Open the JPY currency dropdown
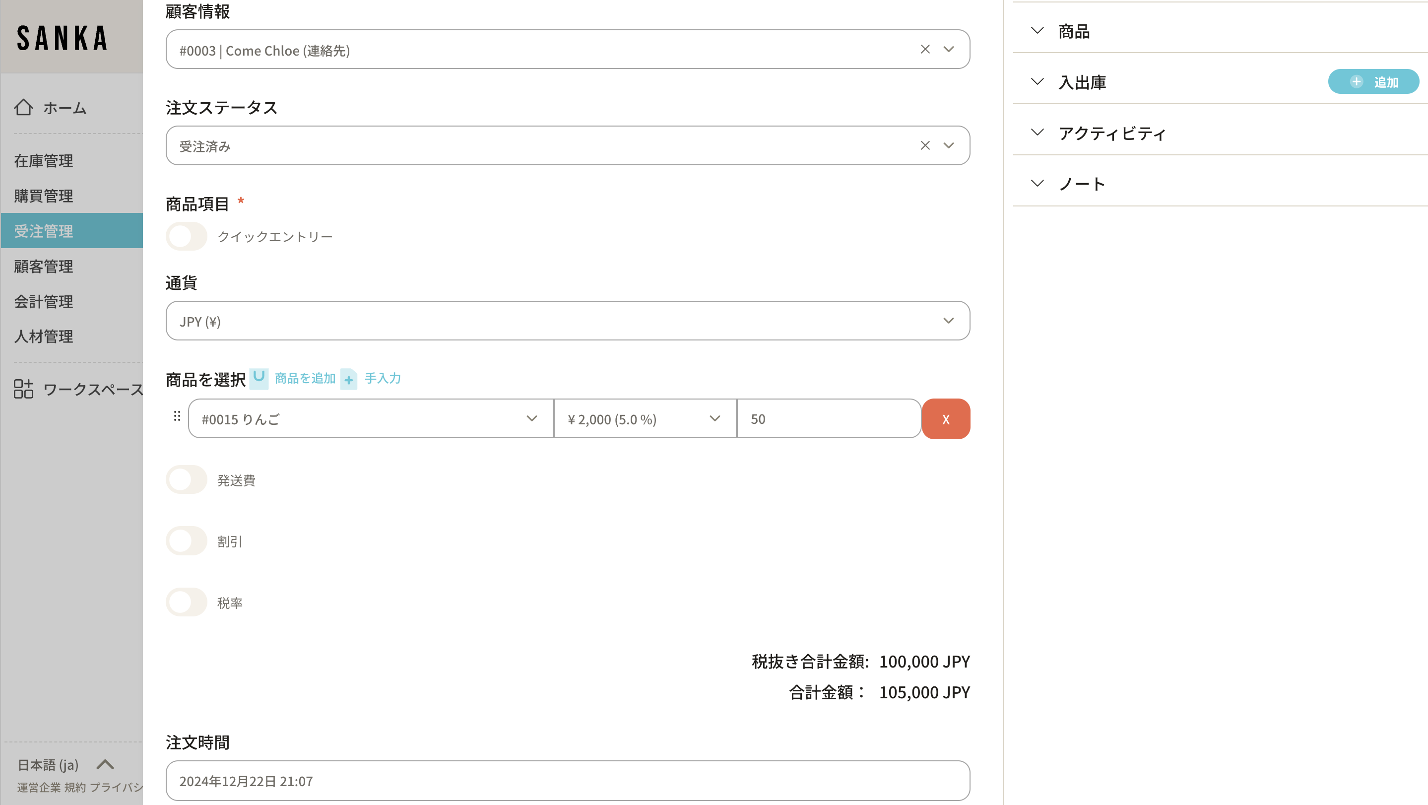The height and width of the screenshot is (805, 1428). coord(568,321)
